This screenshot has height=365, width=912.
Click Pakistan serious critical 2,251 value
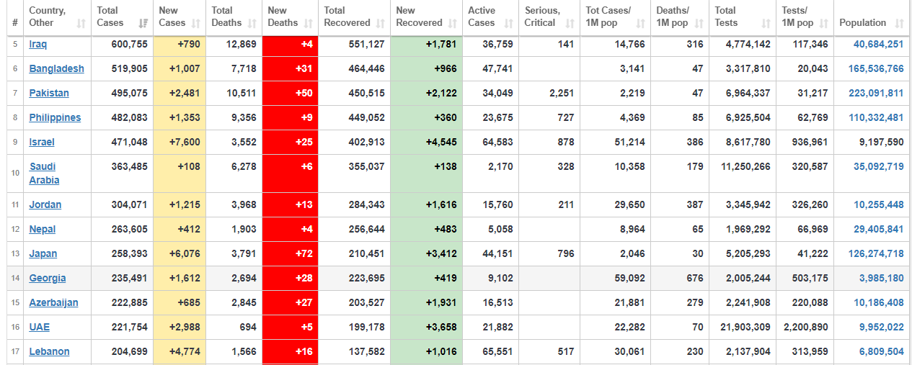point(562,93)
